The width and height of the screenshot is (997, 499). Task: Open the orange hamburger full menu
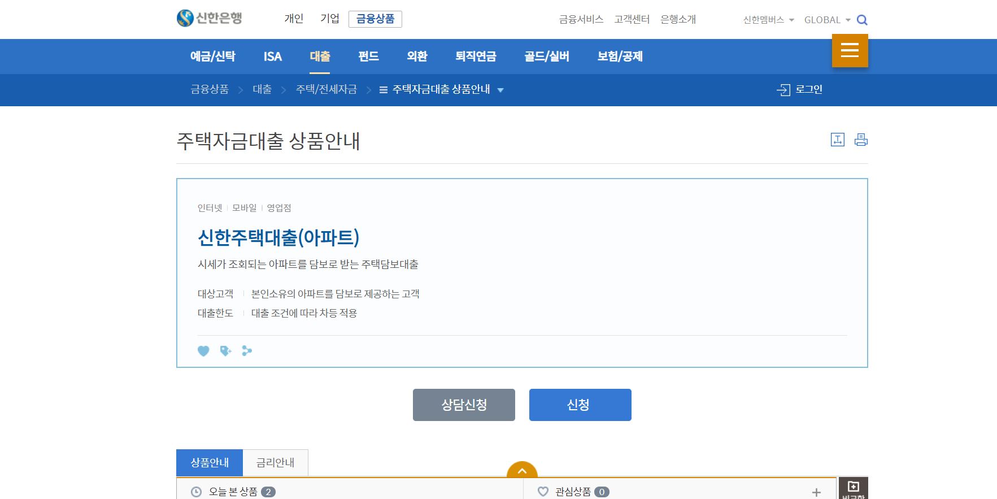850,50
